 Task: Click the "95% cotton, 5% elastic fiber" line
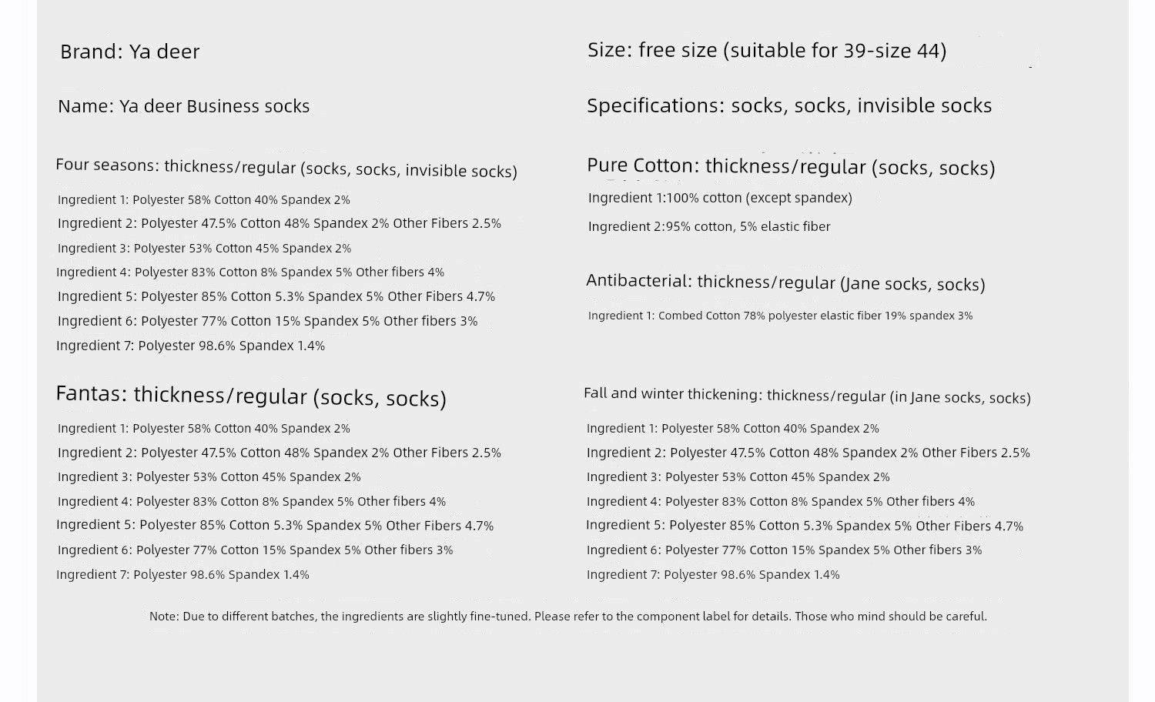tap(709, 226)
